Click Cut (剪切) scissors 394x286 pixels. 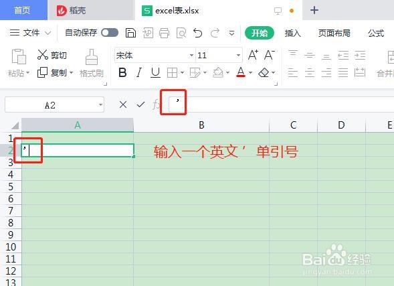(43, 54)
